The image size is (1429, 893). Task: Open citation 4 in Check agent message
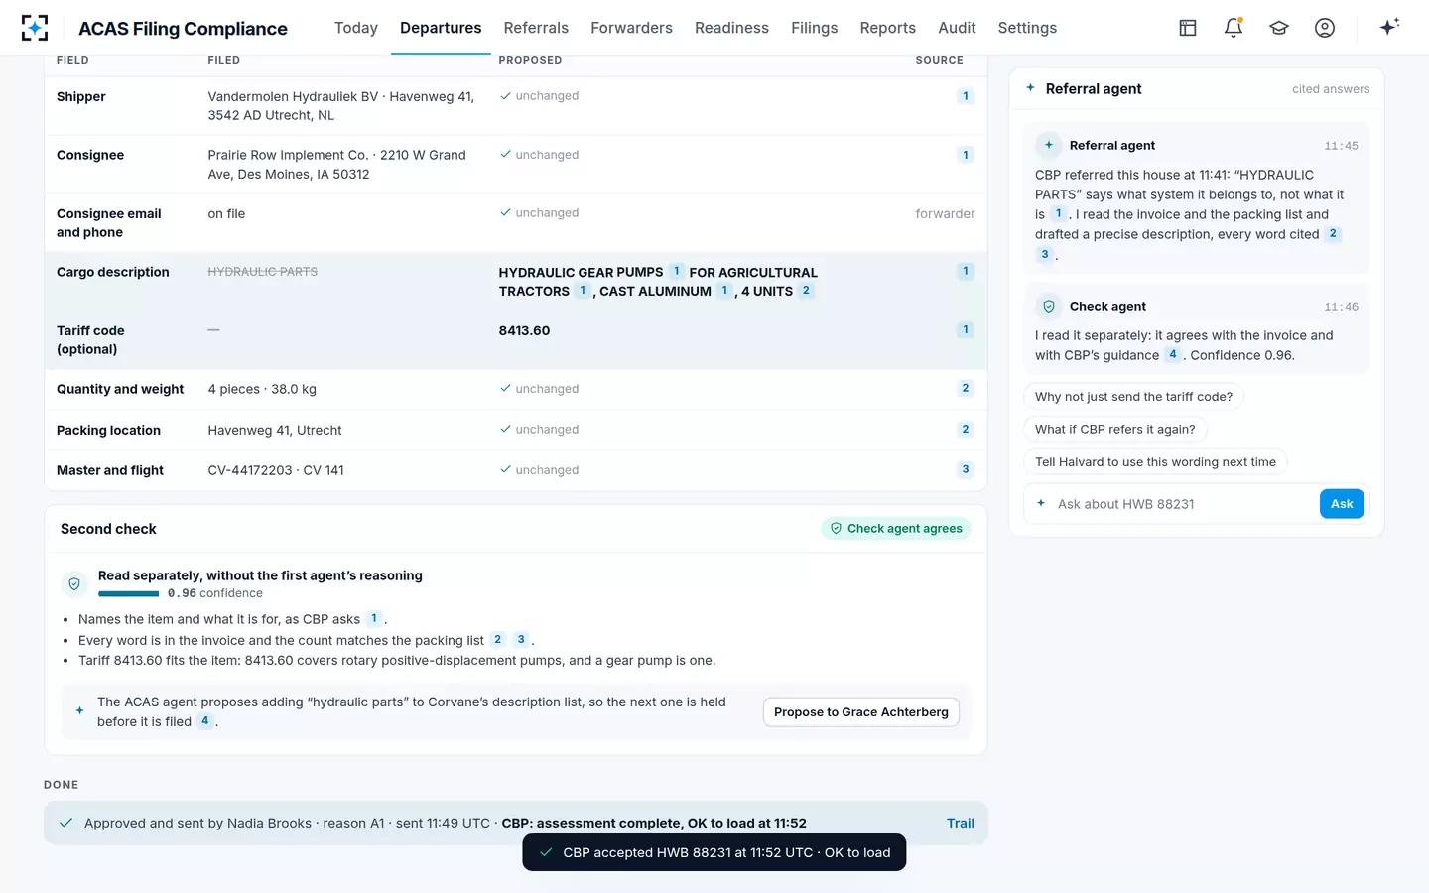coord(1173,354)
